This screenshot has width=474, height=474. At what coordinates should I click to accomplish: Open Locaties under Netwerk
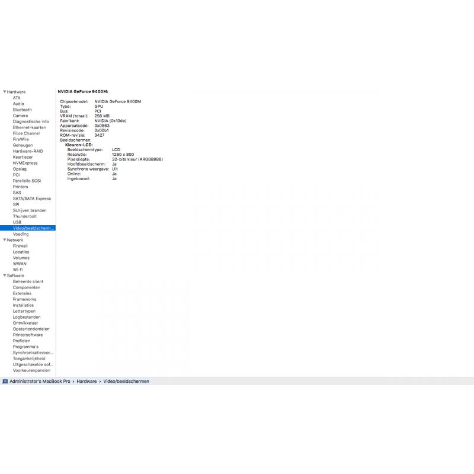coord(21,252)
